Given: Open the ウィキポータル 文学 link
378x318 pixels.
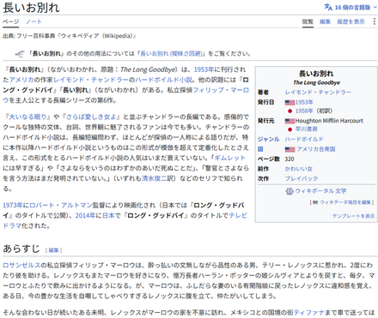Looking at the screenshot, I should pos(320,191).
